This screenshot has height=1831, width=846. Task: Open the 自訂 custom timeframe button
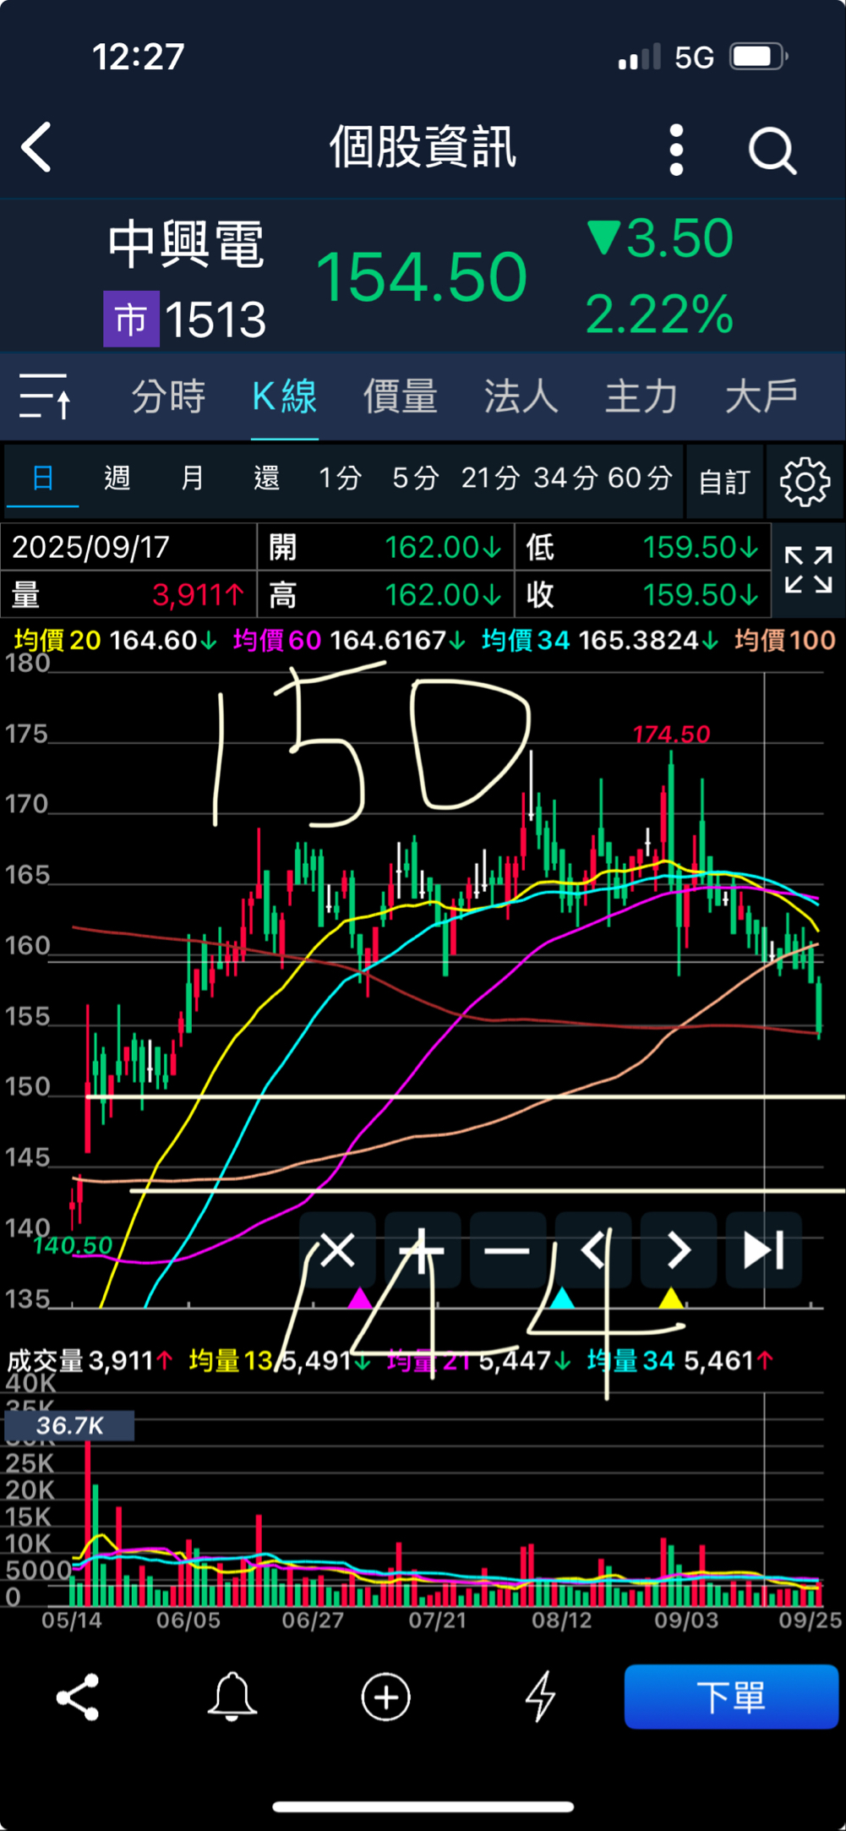(724, 482)
